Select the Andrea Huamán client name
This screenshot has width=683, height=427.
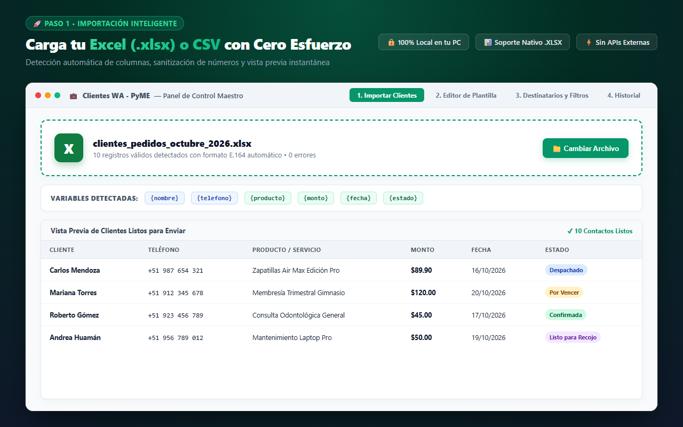[75, 337]
